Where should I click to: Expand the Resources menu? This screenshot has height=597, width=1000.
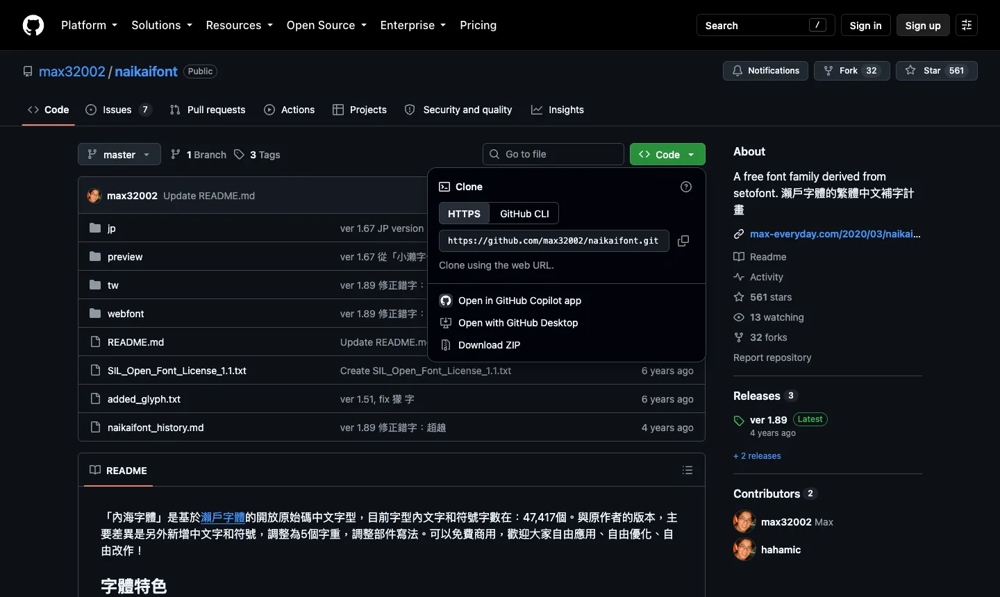coord(240,25)
